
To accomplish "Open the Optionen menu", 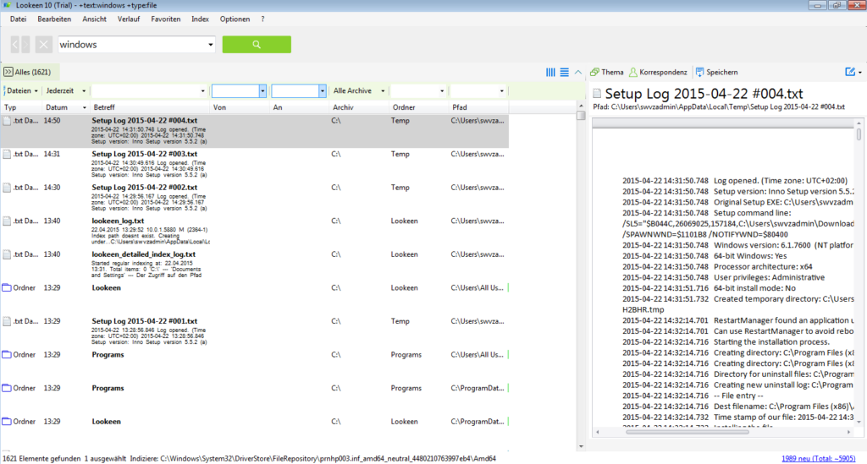I will coord(235,19).
